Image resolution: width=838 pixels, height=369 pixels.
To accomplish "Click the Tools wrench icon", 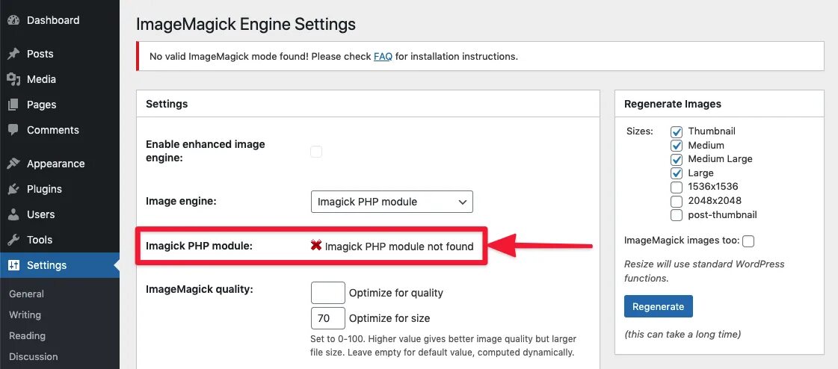I will [x=13, y=240].
